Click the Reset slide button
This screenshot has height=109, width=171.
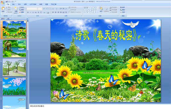click(22, 10)
